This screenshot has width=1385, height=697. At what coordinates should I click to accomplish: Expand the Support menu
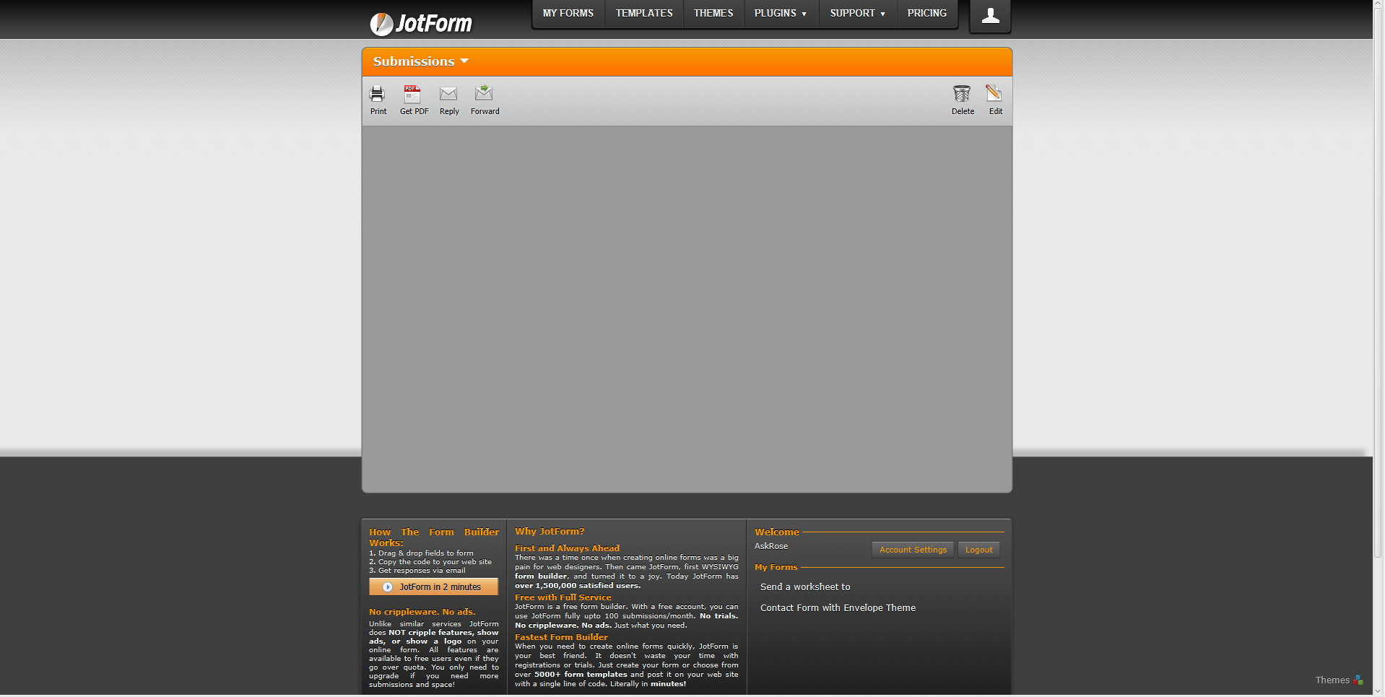pyautogui.click(x=857, y=14)
